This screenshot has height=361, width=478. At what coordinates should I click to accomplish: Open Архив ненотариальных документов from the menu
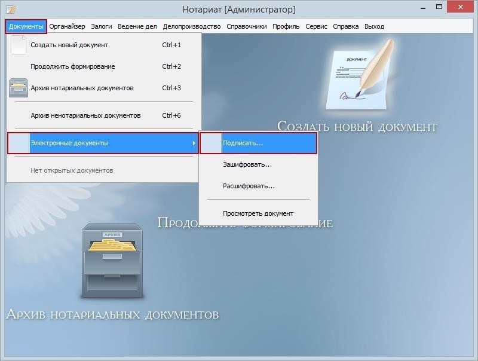[x=85, y=115]
